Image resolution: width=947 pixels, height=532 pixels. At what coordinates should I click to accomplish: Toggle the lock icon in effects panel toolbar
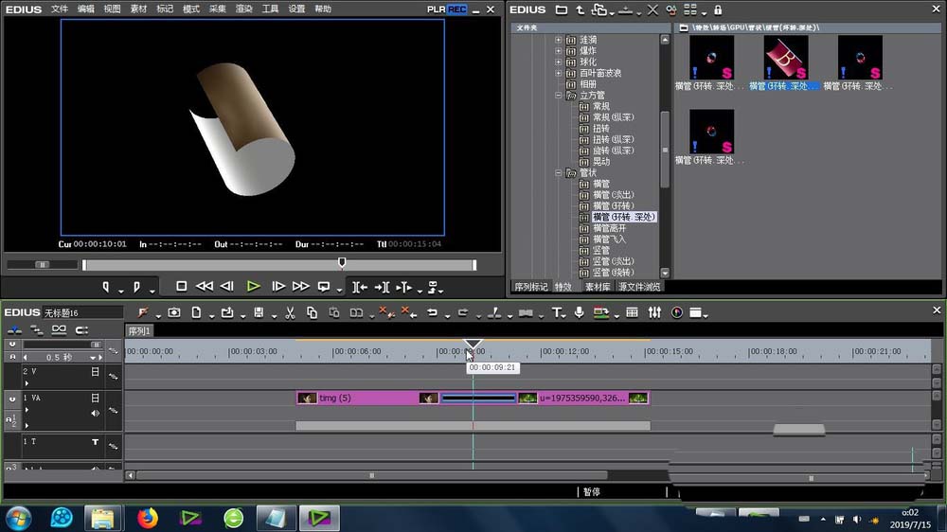coord(718,9)
